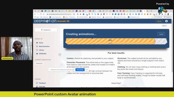Viewport: 174px width, 97px height.
Task: Open the Avatar TTS bookmark
Action: tap(120, 17)
